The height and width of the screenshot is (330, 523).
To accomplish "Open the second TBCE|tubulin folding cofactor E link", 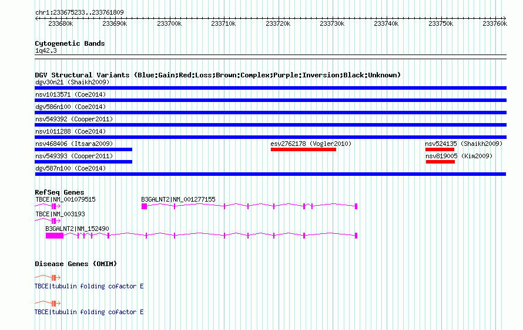I will [x=89, y=312].
